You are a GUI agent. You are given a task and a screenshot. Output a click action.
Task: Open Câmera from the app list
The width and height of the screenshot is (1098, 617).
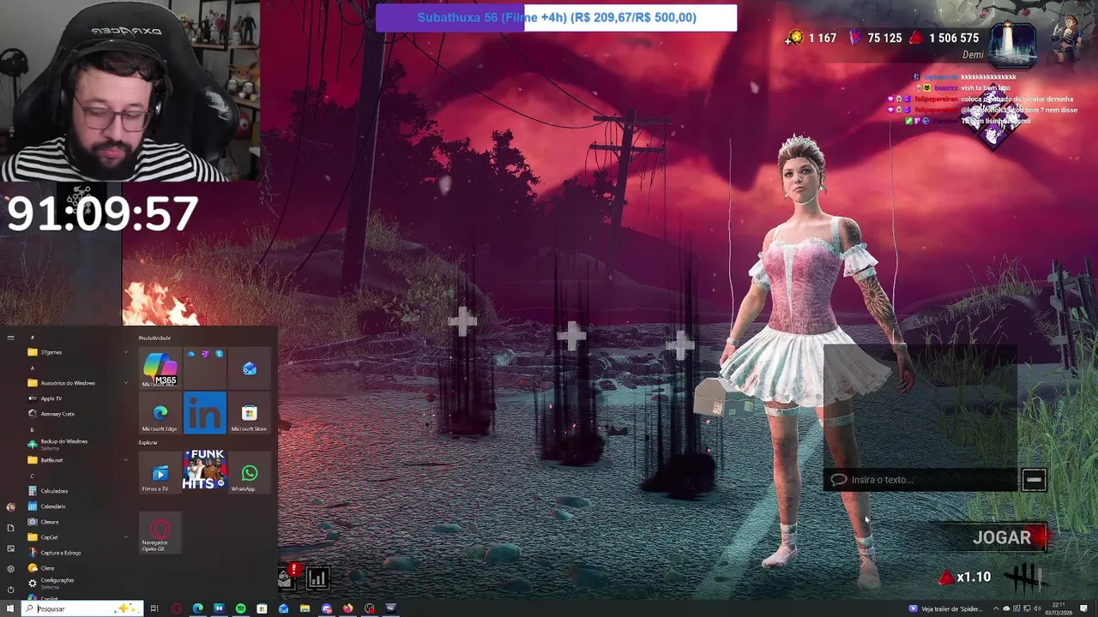click(77, 522)
